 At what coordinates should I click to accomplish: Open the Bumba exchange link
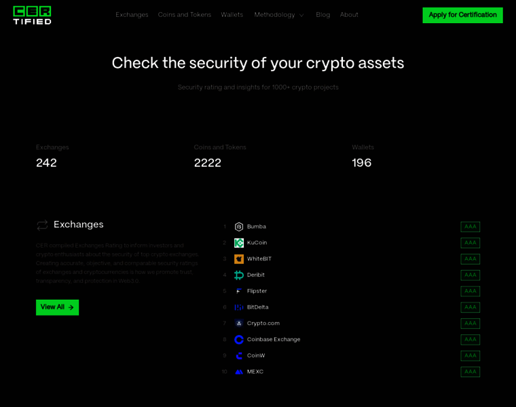coord(257,227)
